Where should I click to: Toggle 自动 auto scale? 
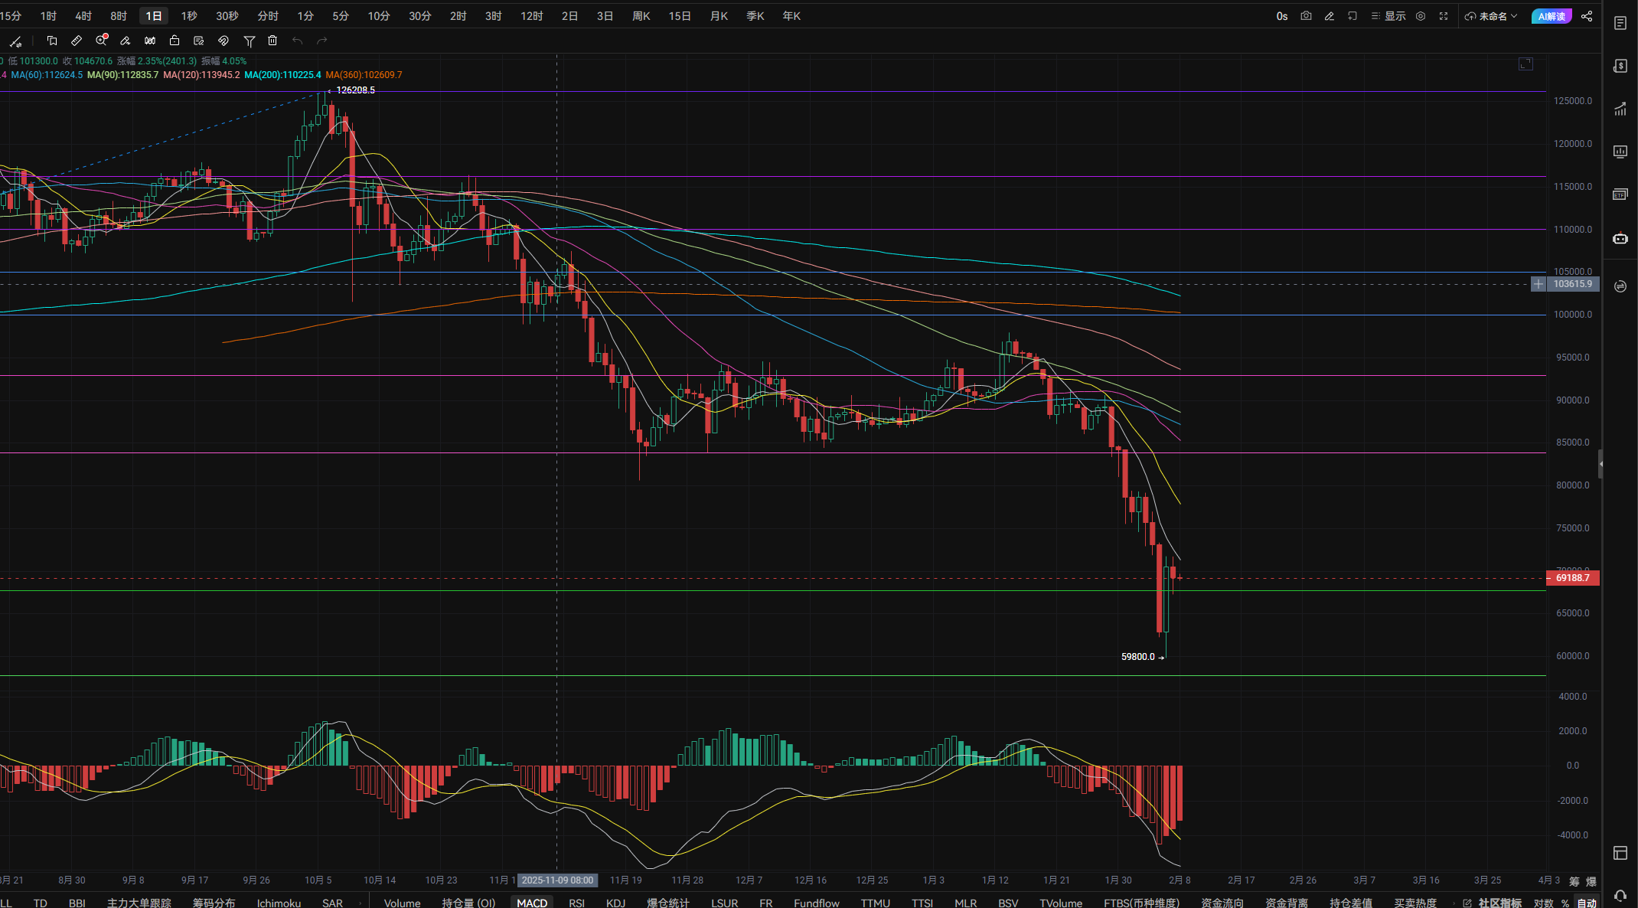tap(1587, 903)
